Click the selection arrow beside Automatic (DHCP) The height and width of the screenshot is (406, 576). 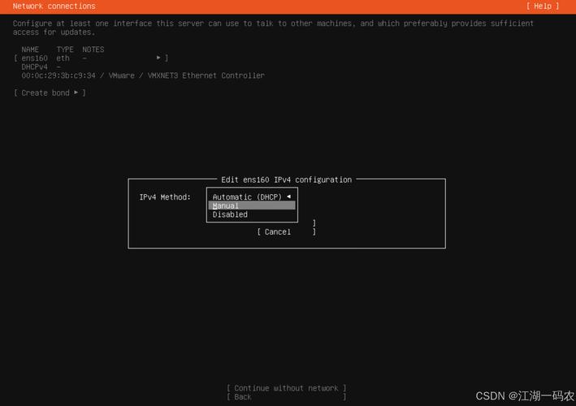[288, 197]
